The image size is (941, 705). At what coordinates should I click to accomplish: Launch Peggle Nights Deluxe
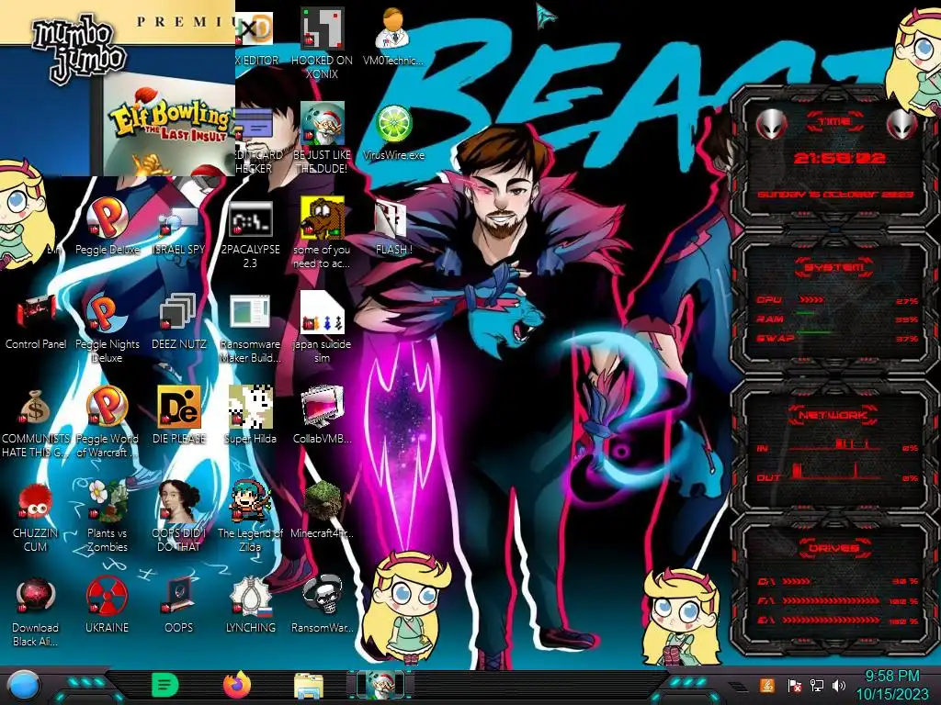pos(107,328)
